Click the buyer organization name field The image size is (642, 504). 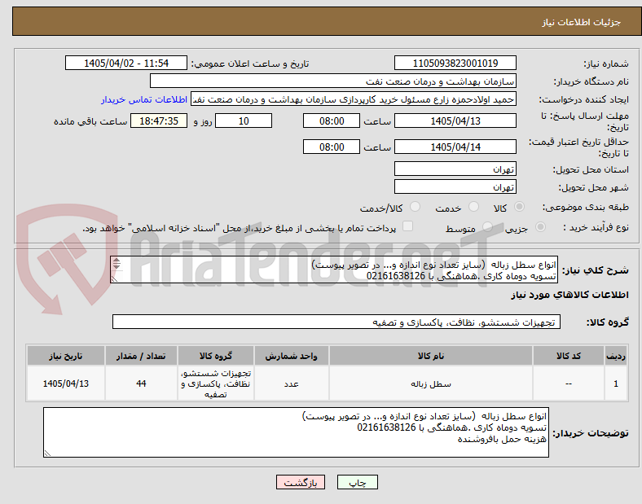click(333, 81)
